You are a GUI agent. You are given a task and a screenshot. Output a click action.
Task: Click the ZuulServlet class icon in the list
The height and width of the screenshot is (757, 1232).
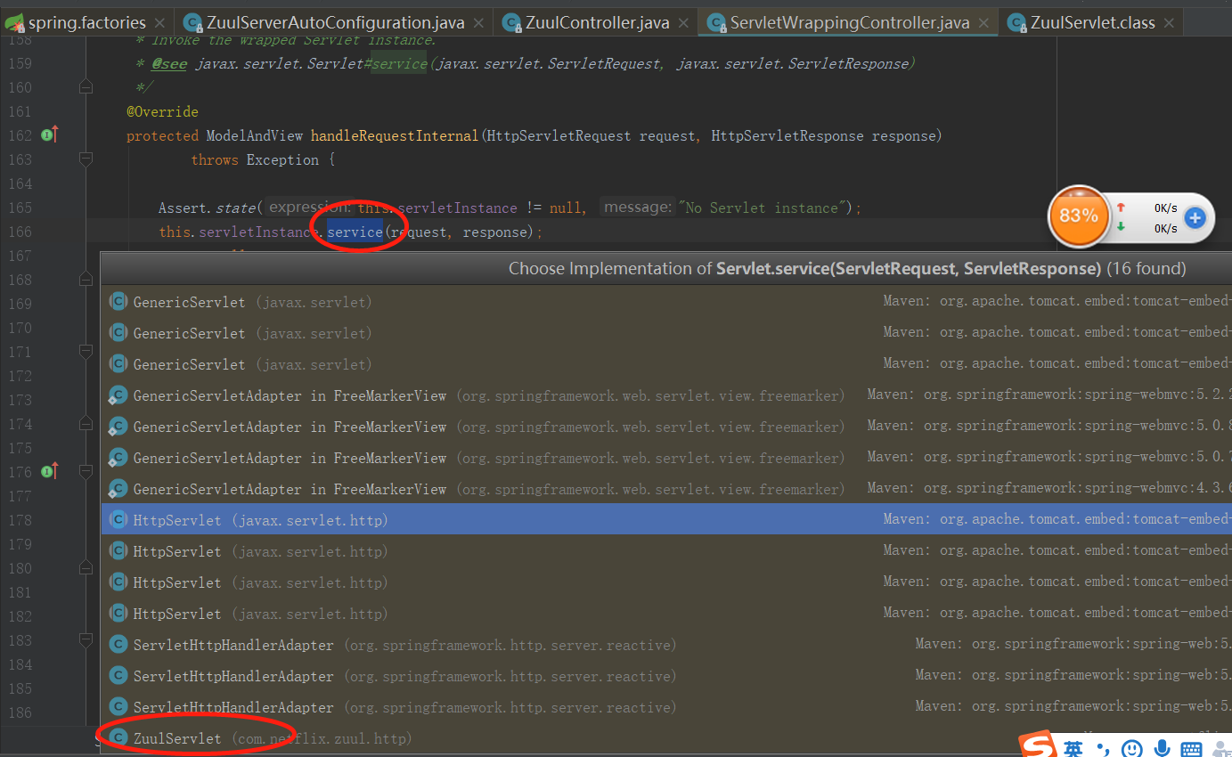tap(118, 738)
